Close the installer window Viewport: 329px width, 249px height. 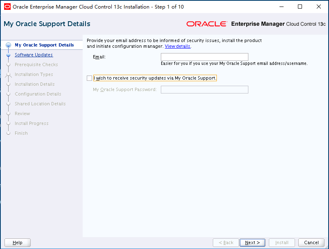click(319, 7)
